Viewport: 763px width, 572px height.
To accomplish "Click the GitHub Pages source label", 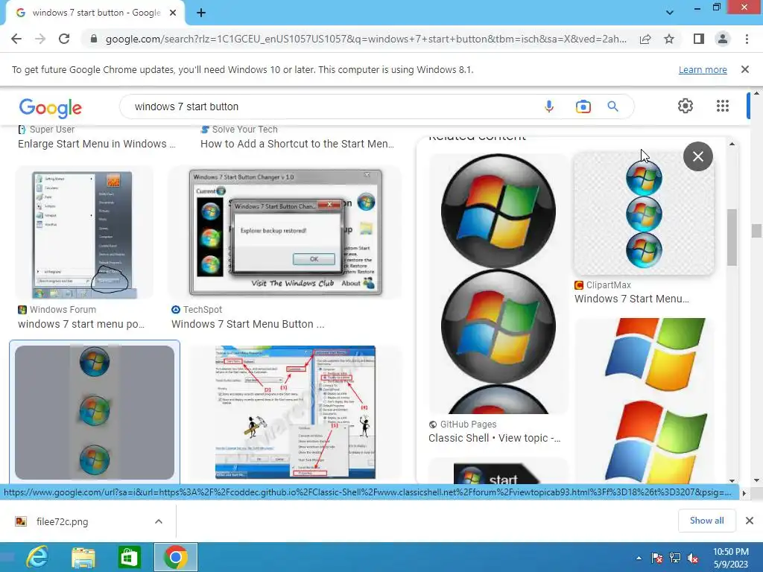I will [468, 424].
